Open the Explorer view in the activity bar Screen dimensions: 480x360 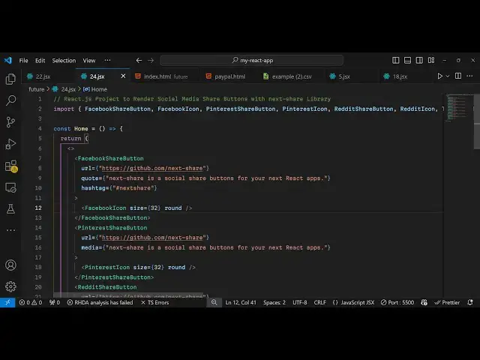(10, 79)
